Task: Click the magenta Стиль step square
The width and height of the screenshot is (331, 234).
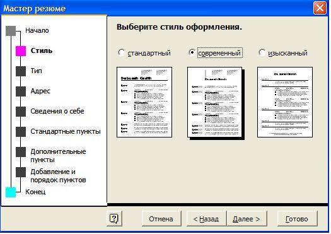Action: point(21,51)
